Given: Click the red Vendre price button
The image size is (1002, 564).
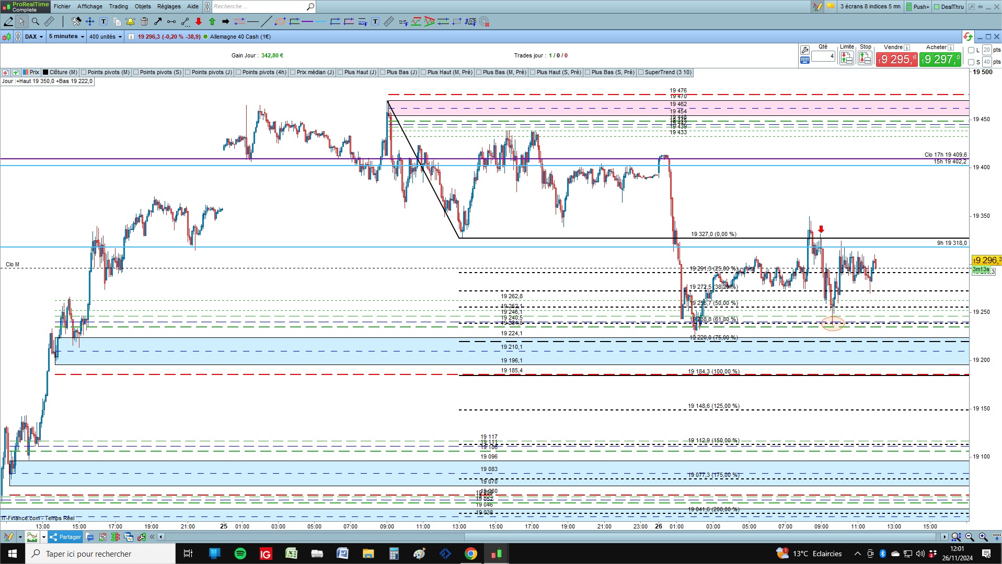Looking at the screenshot, I should [x=896, y=59].
